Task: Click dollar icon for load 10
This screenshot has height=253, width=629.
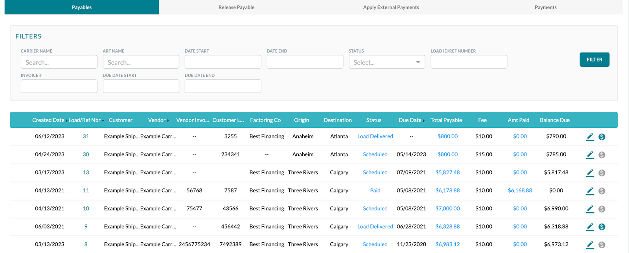Action: point(602,209)
